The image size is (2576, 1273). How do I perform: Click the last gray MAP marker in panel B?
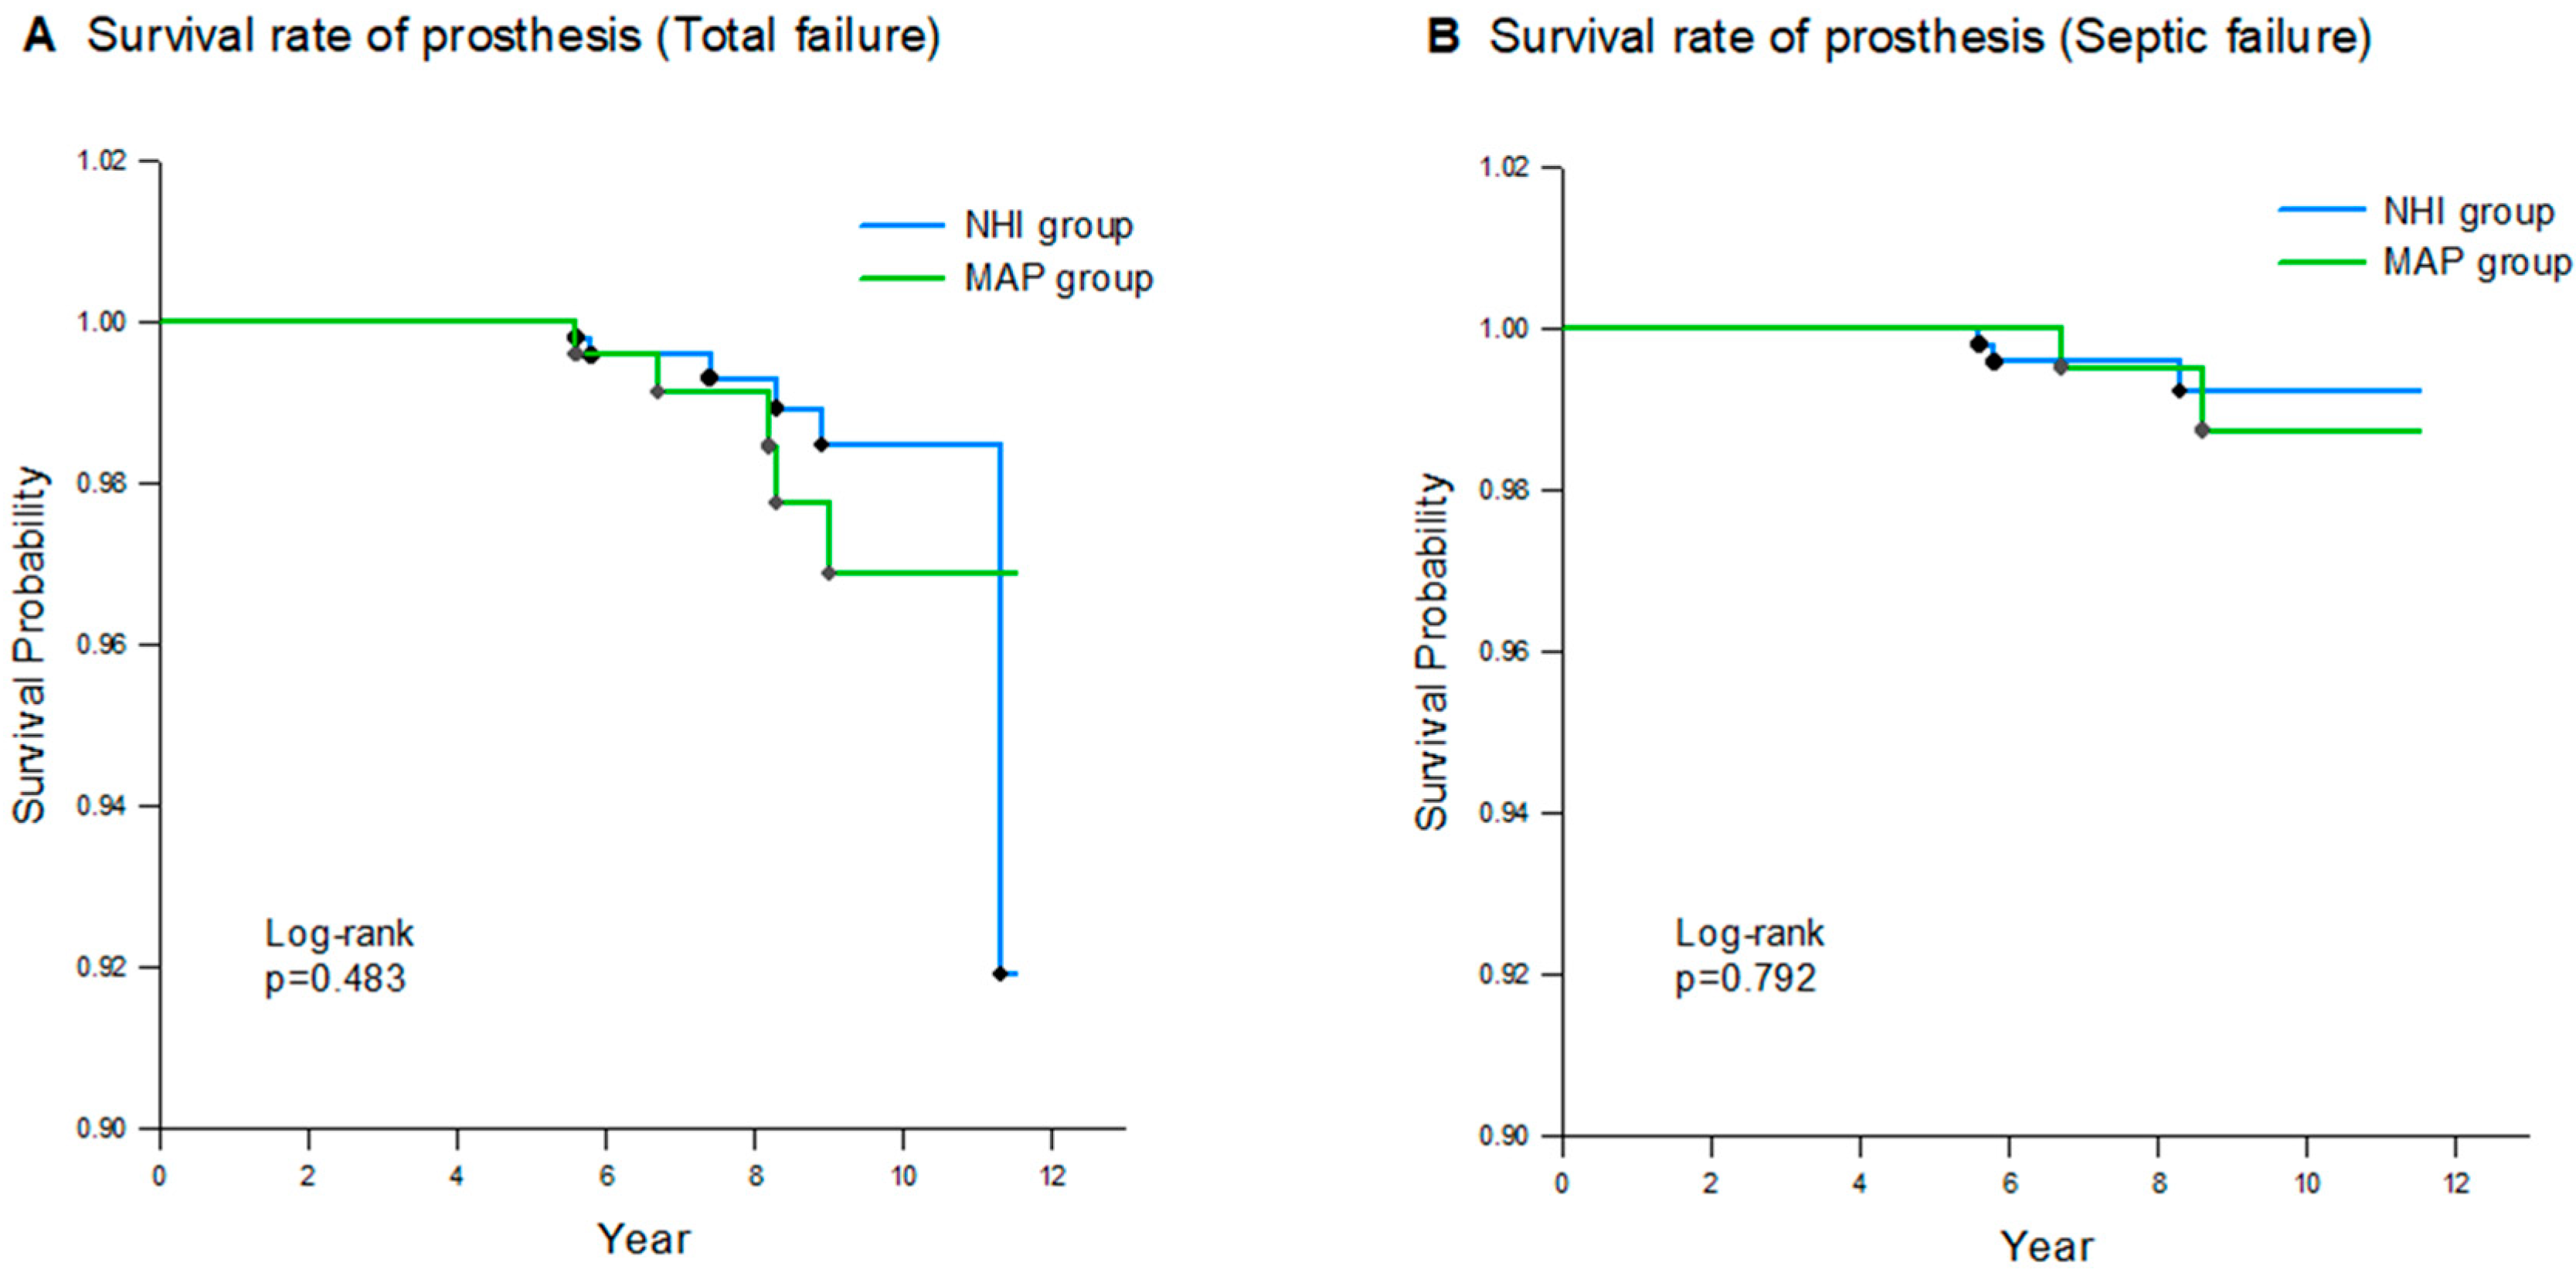point(2202,430)
